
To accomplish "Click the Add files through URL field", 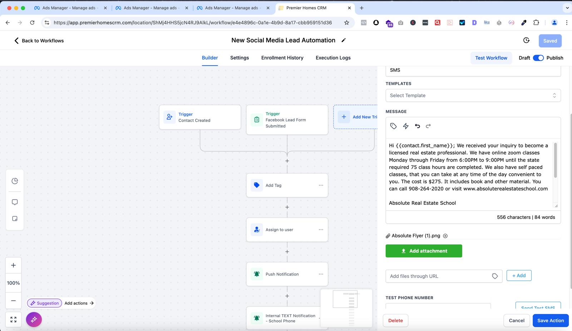I will [439, 276].
